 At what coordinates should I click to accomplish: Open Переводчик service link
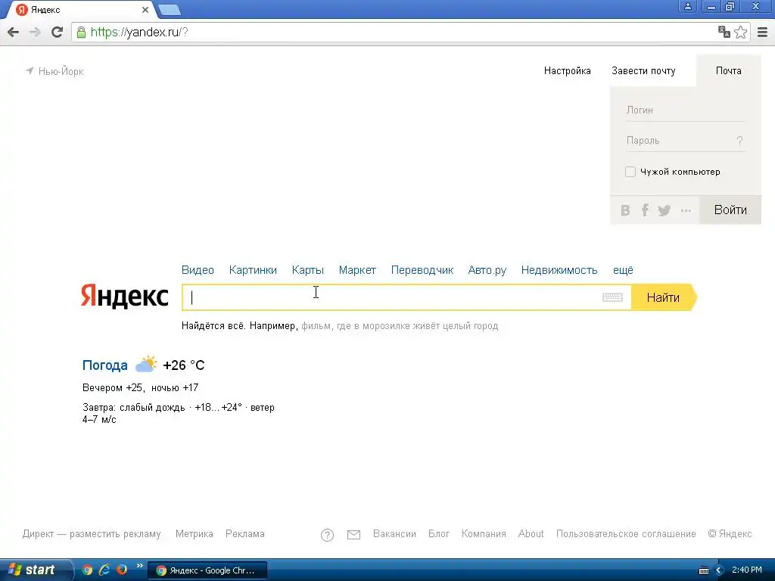point(422,270)
